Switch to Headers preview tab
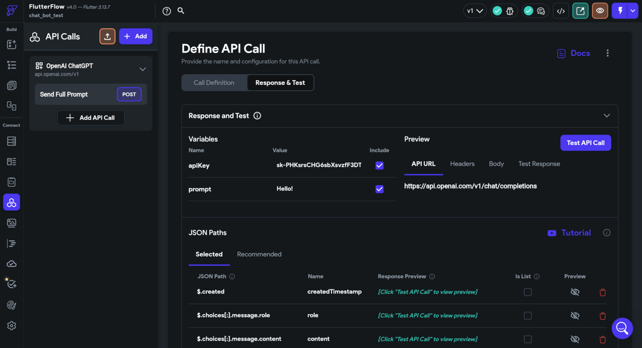The image size is (642, 348). tap(462, 164)
